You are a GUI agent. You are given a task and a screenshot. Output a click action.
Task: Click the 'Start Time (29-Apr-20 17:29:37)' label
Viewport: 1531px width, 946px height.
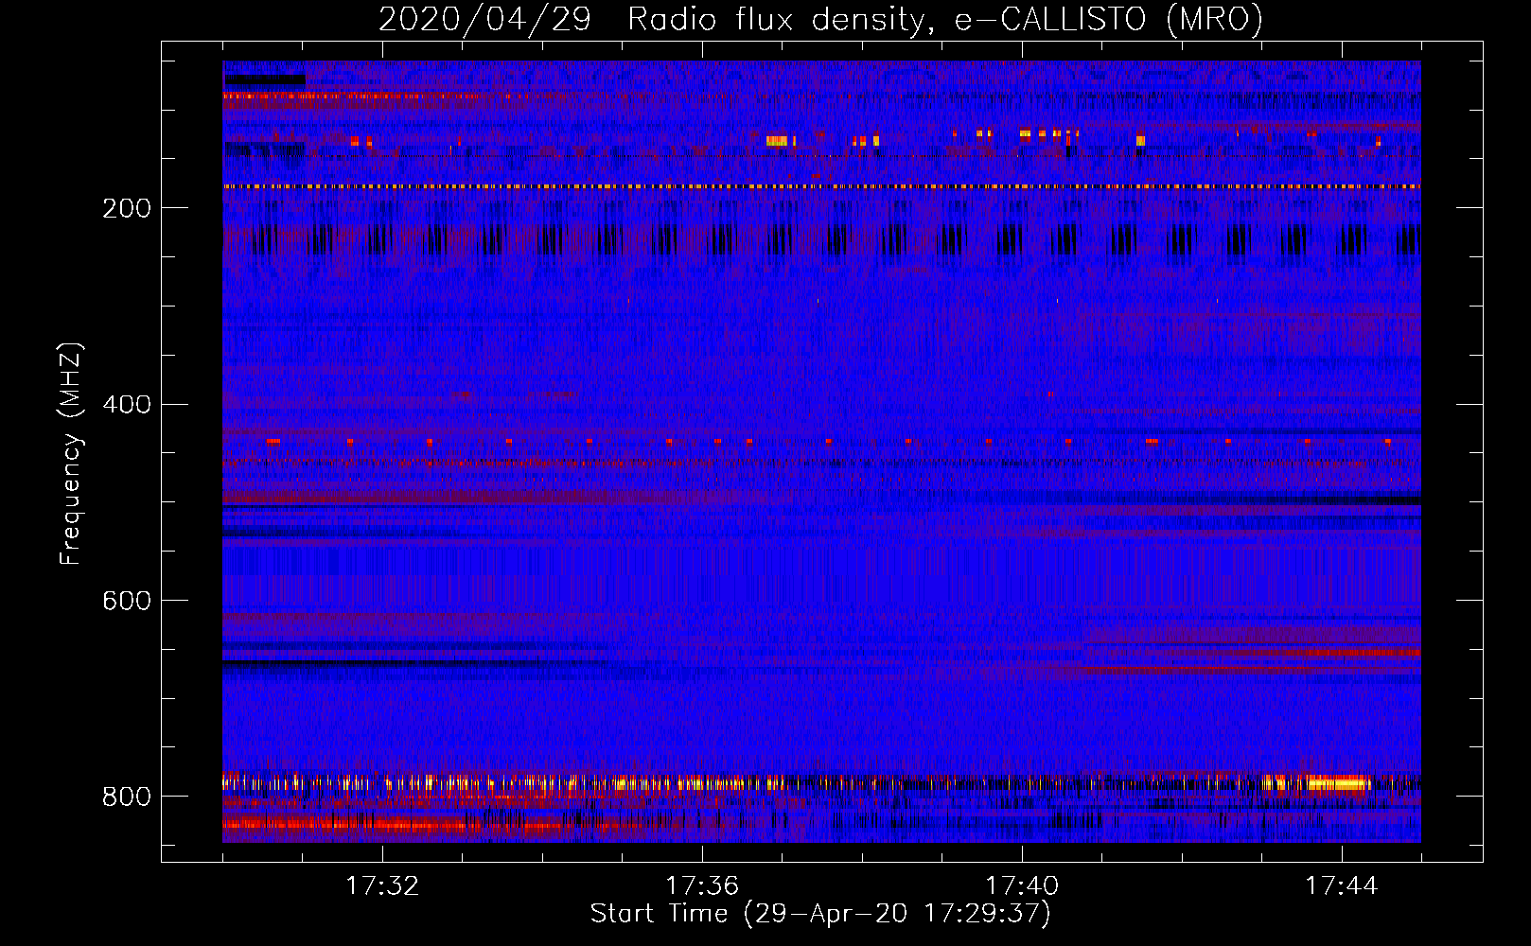[820, 914]
